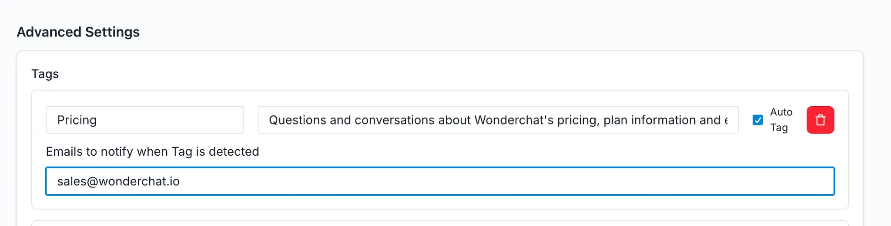The height and width of the screenshot is (226, 891).
Task: Focus the Pricing tag name field
Action: (144, 120)
